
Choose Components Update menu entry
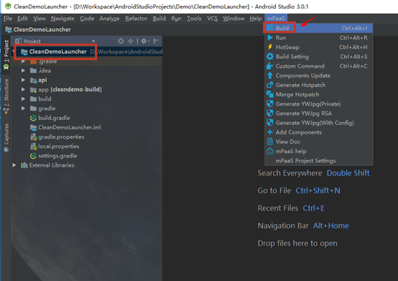(319, 75)
